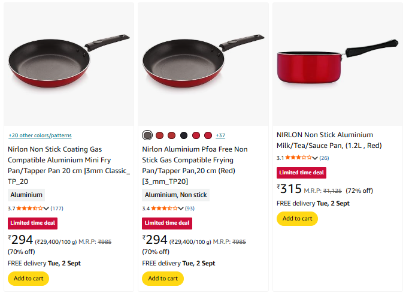Open the 26 reviews link

point(324,158)
